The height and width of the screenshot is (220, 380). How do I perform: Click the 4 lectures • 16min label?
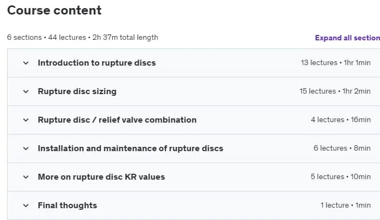(x=341, y=119)
